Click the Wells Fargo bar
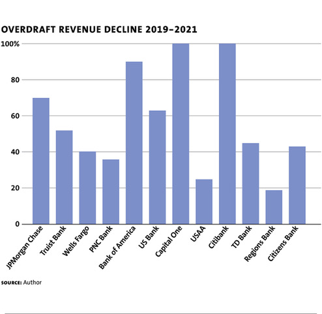Image resolution: width=322 pixels, height=314 pixels. 87,188
